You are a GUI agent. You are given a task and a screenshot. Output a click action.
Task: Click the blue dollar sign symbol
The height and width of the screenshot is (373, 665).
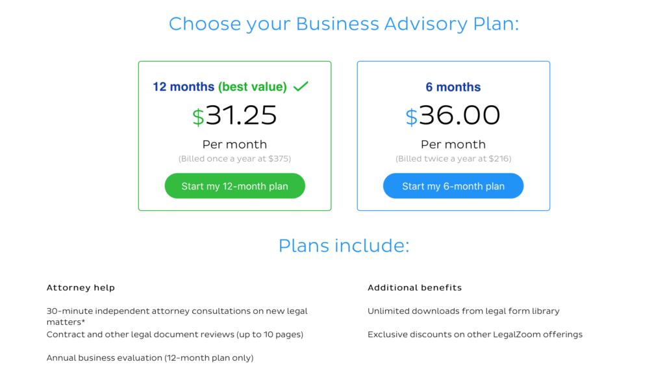(411, 117)
